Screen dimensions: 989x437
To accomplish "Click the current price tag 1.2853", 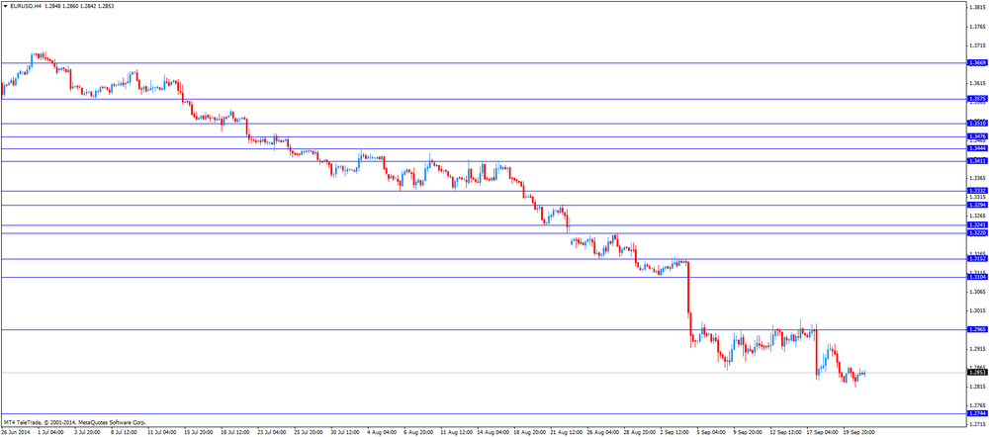I will tap(977, 373).
